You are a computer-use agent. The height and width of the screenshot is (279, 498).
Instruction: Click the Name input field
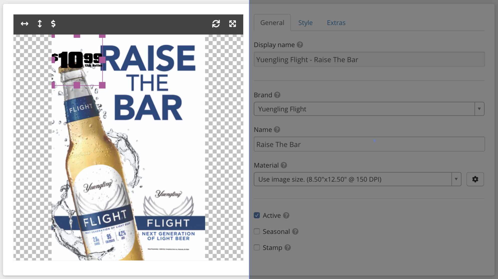click(369, 144)
